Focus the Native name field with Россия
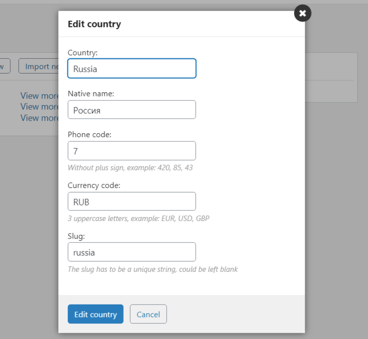The image size is (368, 339). coord(131,110)
